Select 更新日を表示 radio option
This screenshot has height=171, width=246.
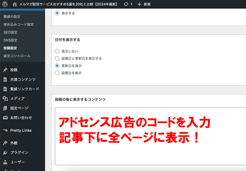[x=57, y=66]
